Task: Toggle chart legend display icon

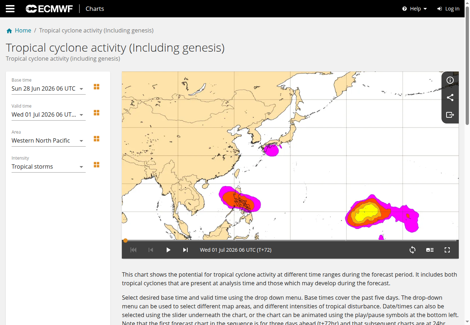Action: click(x=430, y=250)
